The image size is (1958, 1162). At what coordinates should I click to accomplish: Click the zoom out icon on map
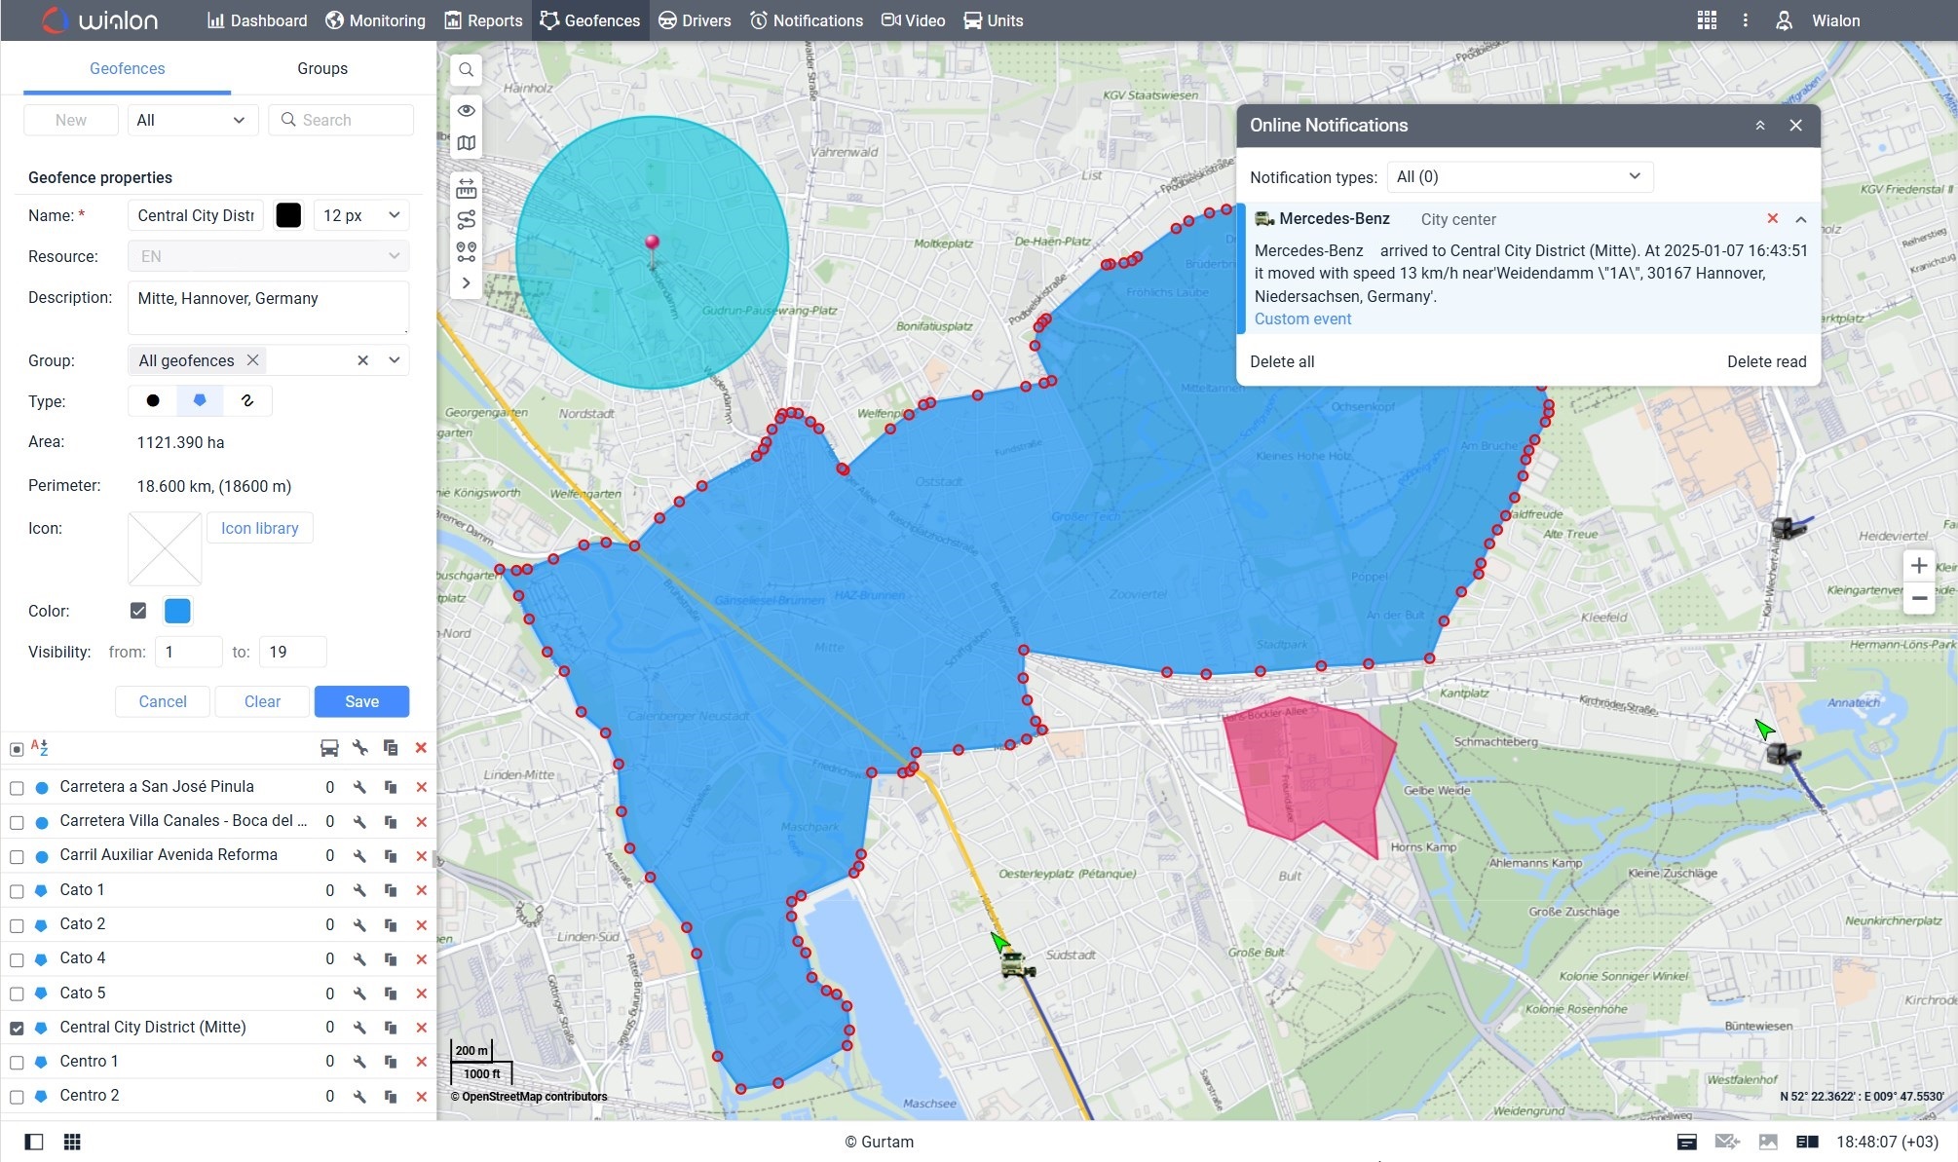point(1919,595)
